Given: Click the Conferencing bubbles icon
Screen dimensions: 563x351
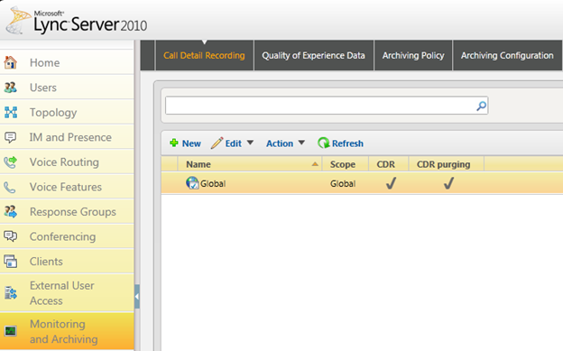Looking at the screenshot, I should pyautogui.click(x=11, y=236).
